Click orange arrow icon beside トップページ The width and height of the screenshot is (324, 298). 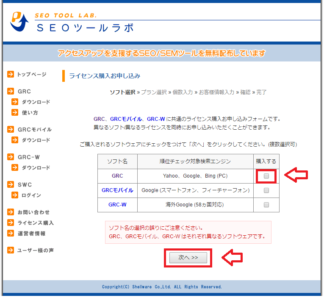pyautogui.click(x=11, y=74)
